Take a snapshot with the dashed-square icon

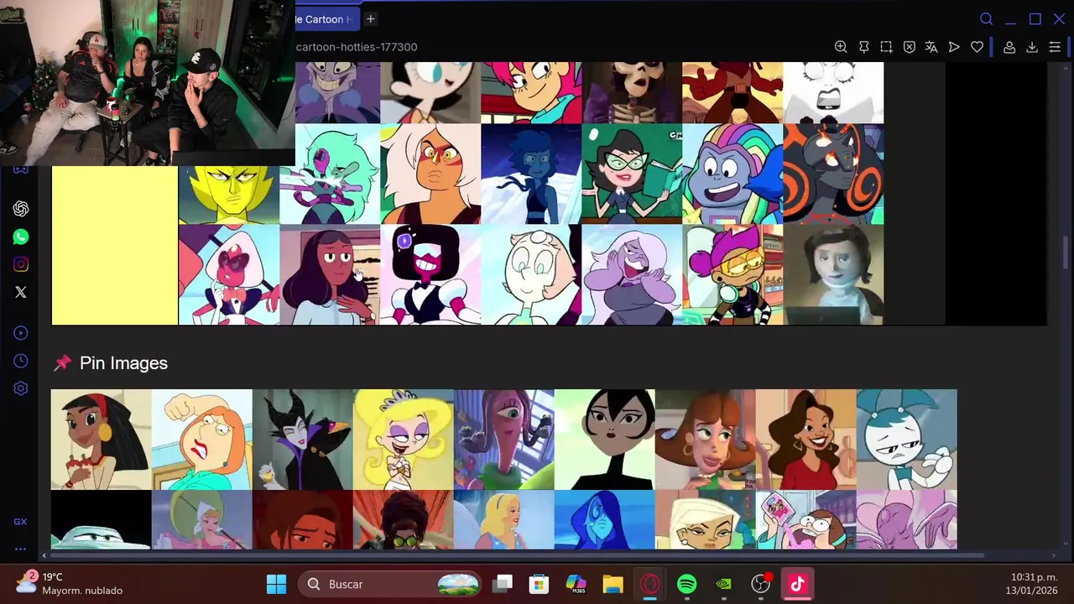point(886,47)
